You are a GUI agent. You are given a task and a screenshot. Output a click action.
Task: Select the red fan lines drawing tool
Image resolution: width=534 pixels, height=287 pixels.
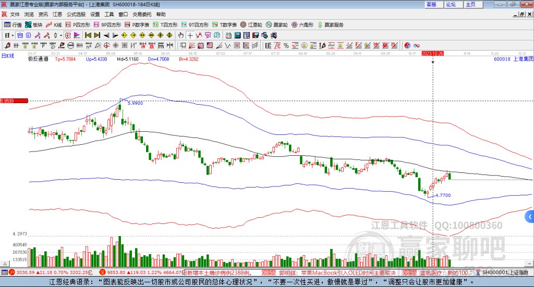tap(192, 45)
